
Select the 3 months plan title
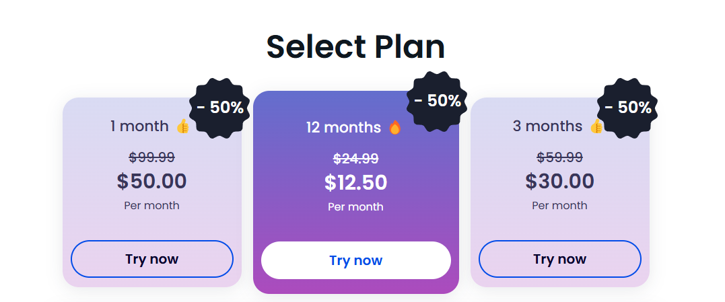point(547,126)
